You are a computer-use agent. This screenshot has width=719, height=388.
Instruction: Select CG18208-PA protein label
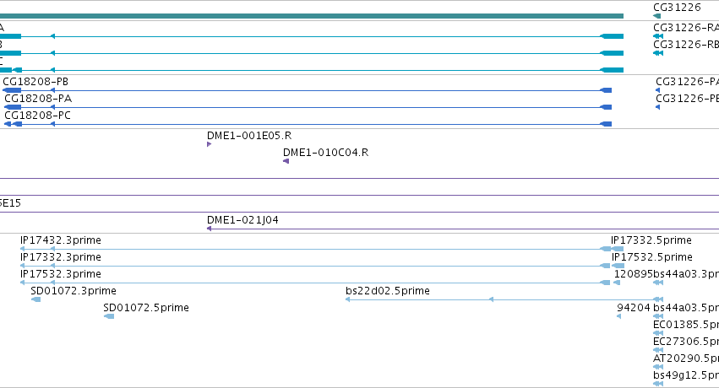point(38,99)
